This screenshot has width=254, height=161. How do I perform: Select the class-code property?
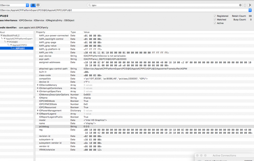click(x=145, y=75)
